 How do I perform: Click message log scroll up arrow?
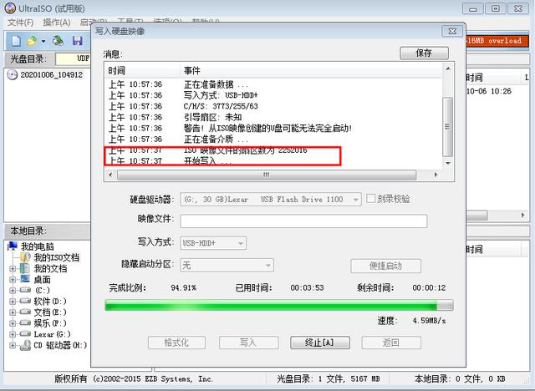pyautogui.click(x=448, y=69)
